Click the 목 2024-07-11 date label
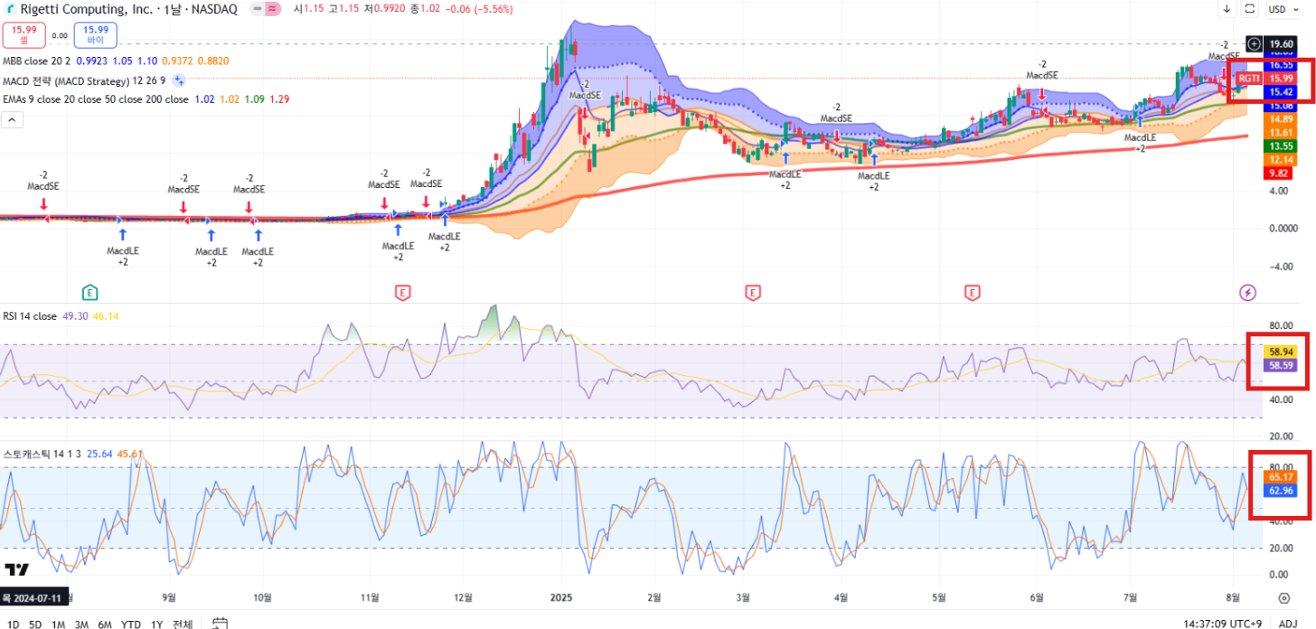 (33, 597)
